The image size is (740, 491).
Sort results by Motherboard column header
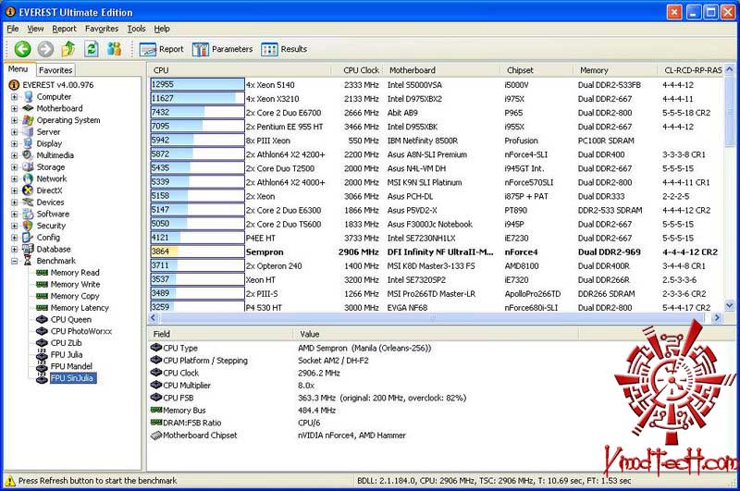pyautogui.click(x=441, y=70)
